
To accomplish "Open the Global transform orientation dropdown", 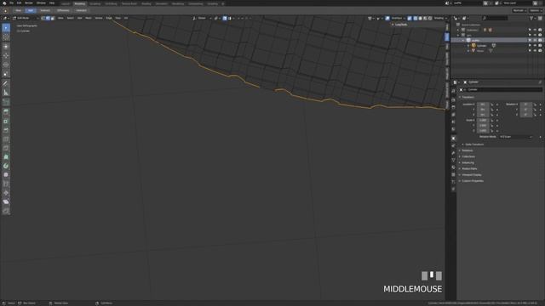I will [202, 18].
